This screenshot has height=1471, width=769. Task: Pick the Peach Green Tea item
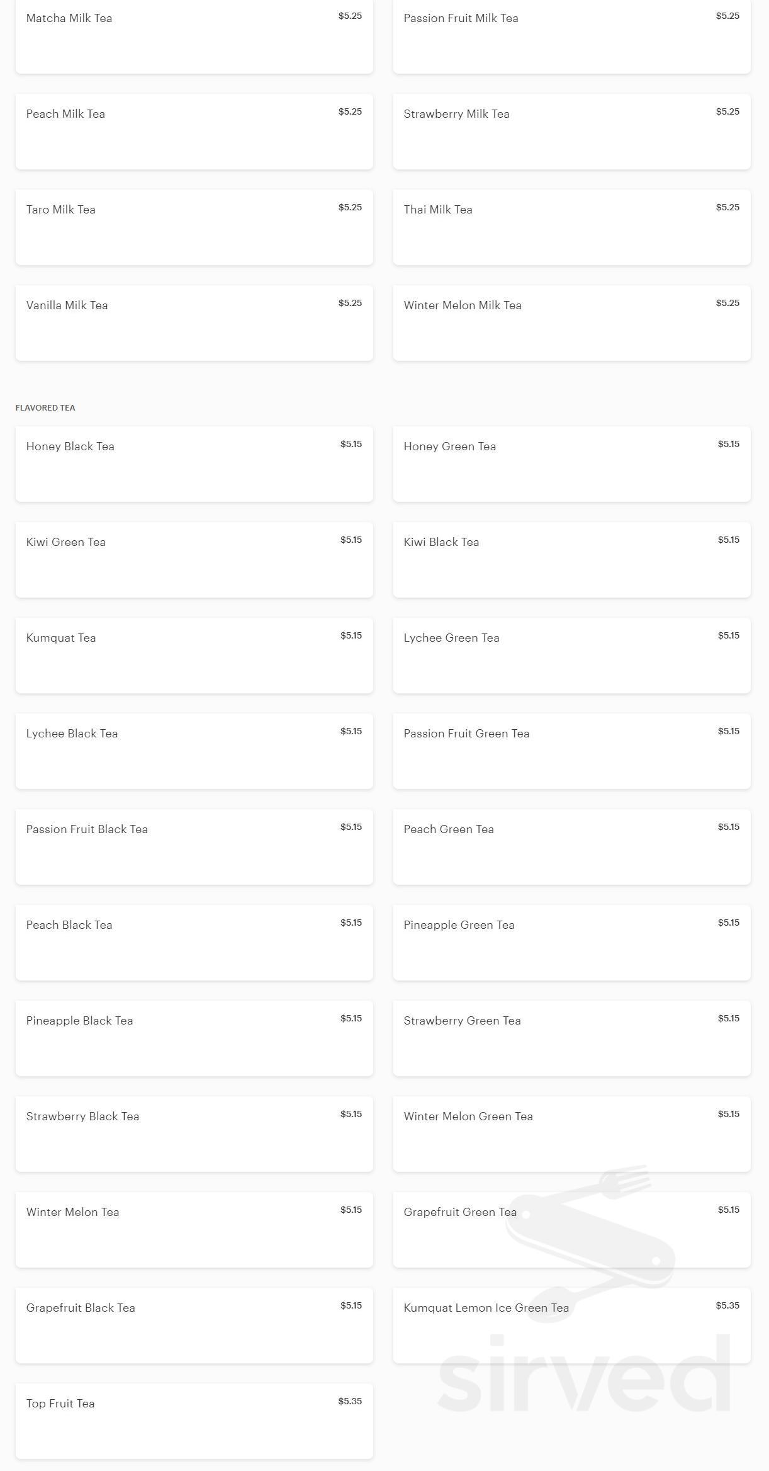pyautogui.click(x=571, y=846)
